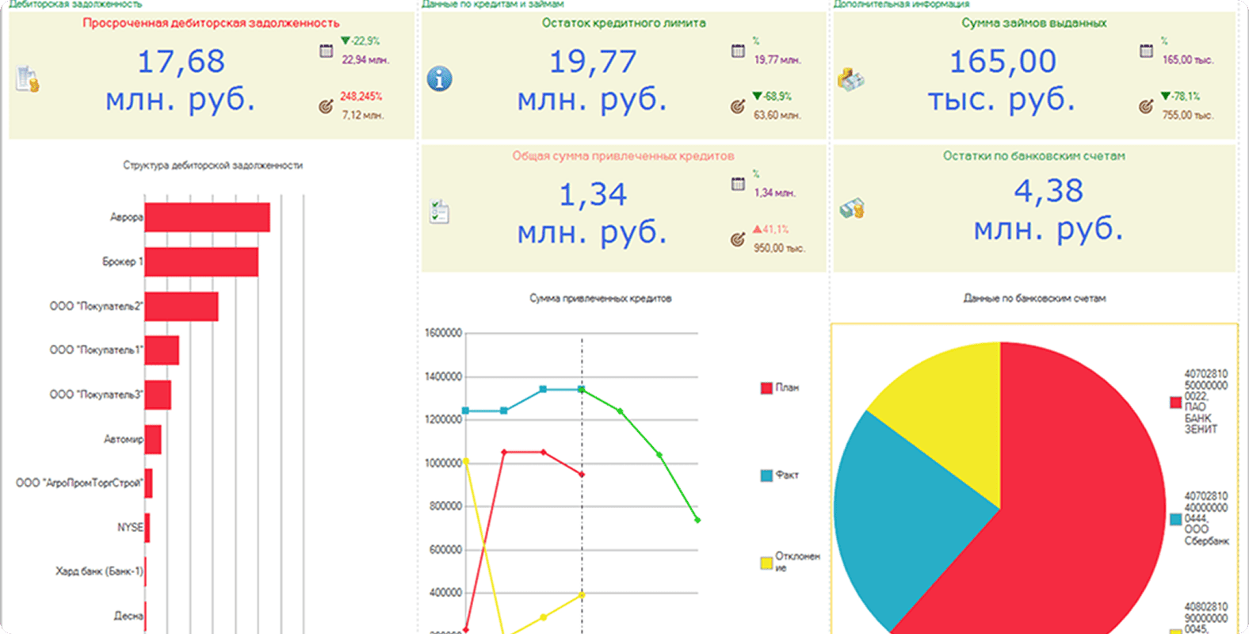Click the ООО "Покупатель2" bar

[181, 306]
